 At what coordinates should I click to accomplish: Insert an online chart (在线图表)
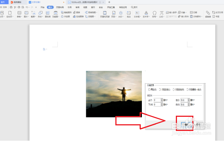[78, 16]
